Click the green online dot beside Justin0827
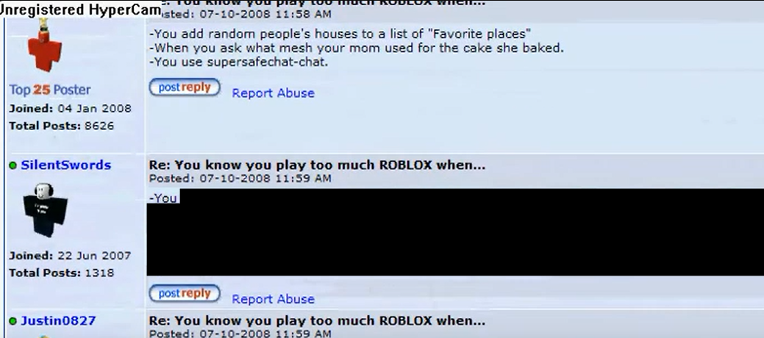The height and width of the screenshot is (338, 764). [13, 321]
